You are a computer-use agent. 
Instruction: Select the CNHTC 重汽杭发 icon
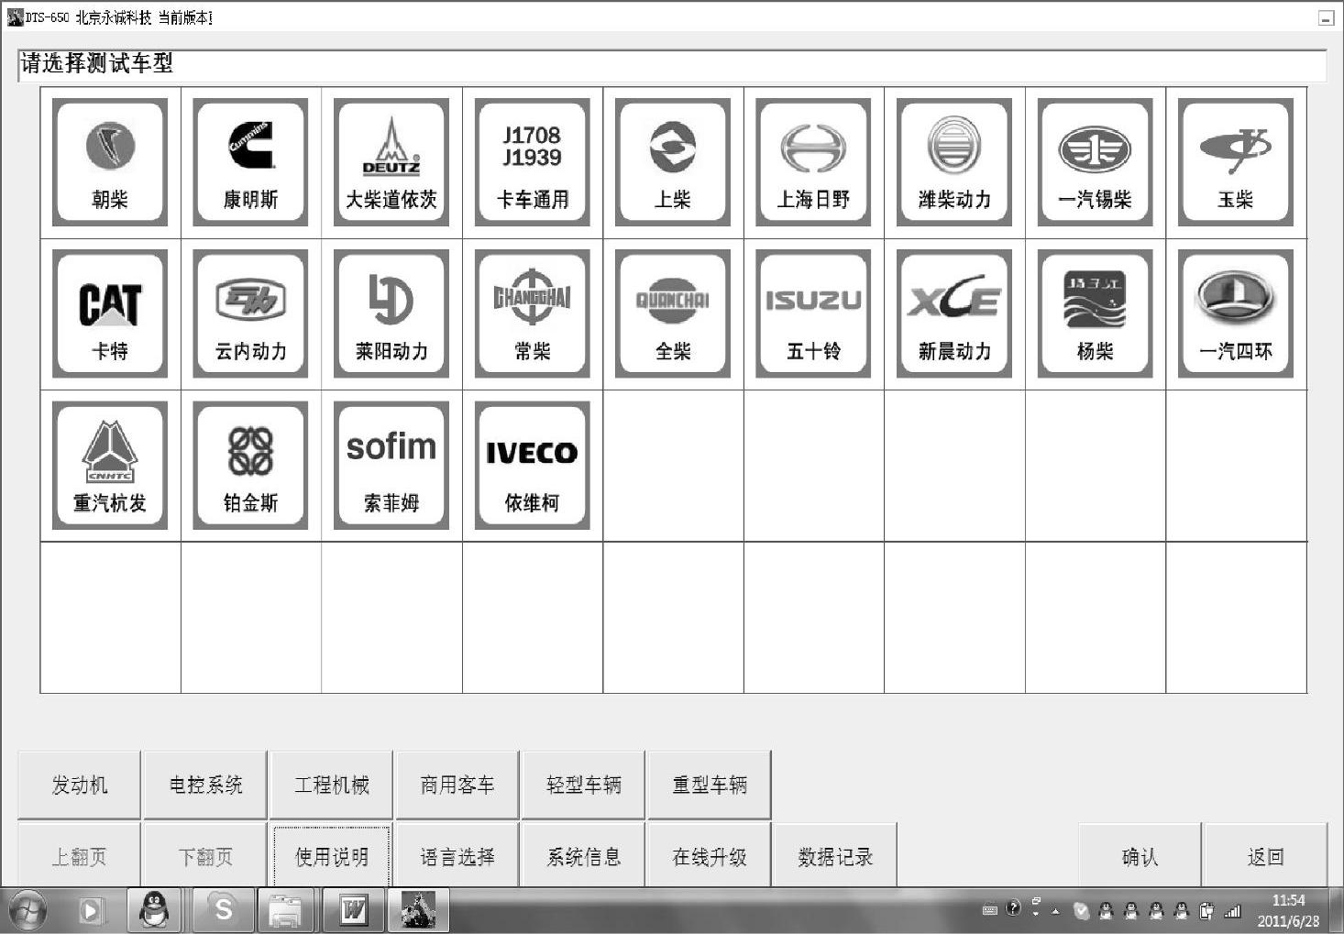[110, 466]
